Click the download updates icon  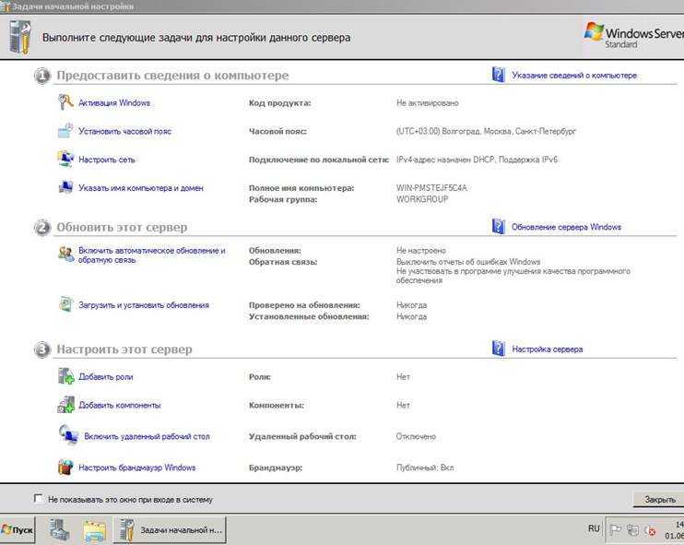click(x=65, y=304)
